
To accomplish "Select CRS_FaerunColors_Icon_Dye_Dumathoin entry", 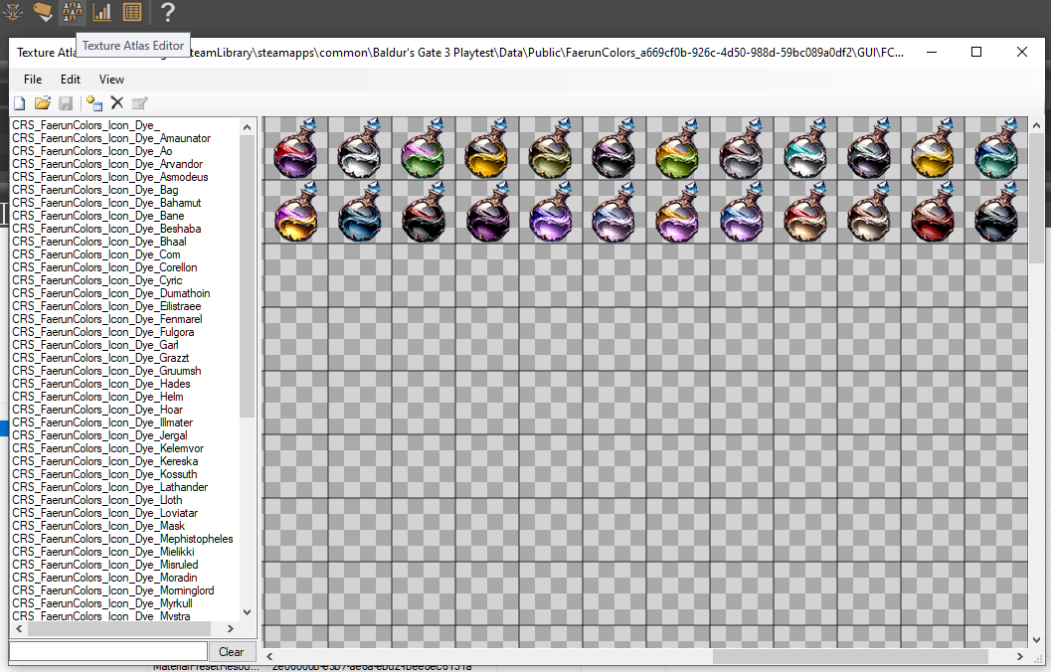I will tap(110, 293).
